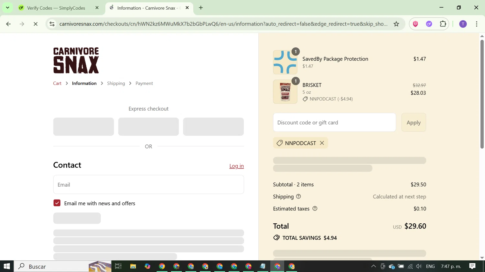The height and width of the screenshot is (272, 485).
Task: Open the site information icon in address bar
Action: coord(52,24)
